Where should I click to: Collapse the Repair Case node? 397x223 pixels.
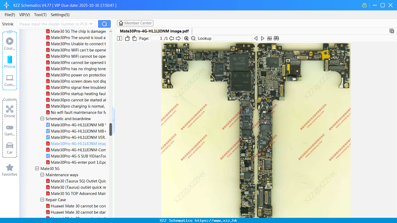(x=42, y=200)
